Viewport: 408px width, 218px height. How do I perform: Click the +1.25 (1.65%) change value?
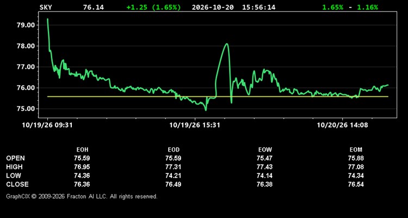(x=153, y=7)
